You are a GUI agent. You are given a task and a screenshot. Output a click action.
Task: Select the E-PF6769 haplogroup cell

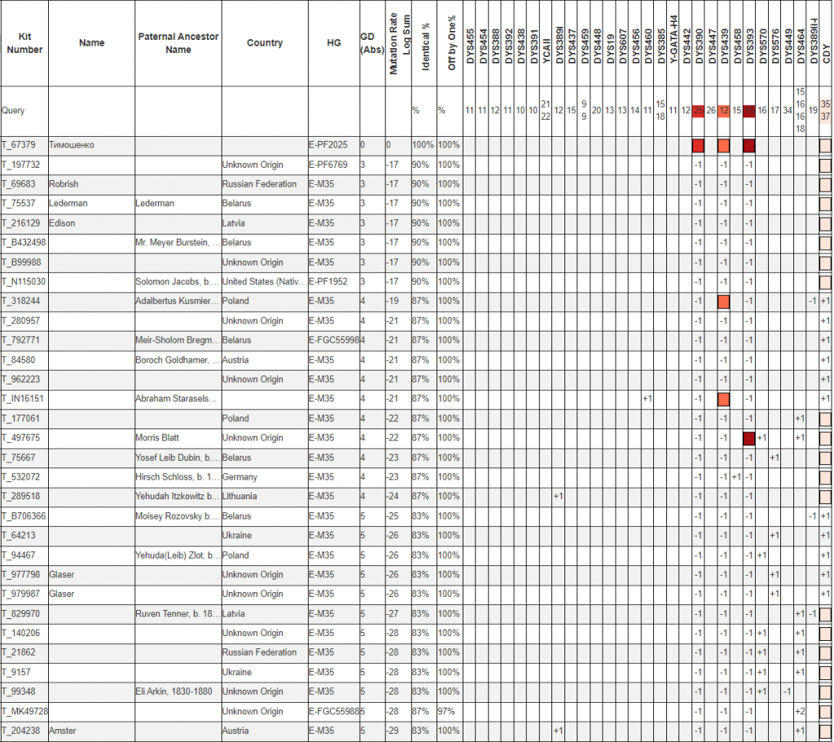click(x=327, y=165)
